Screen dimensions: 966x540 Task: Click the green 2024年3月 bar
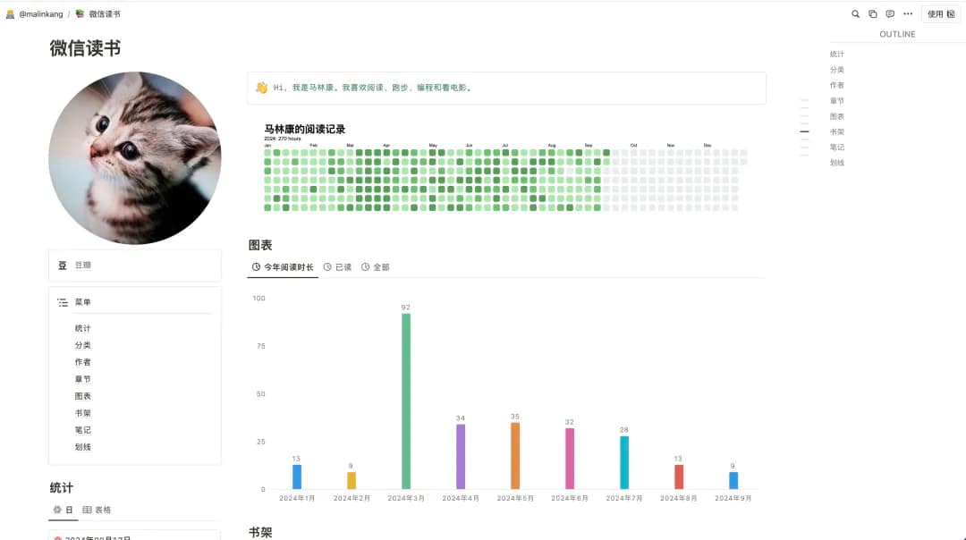click(x=406, y=402)
